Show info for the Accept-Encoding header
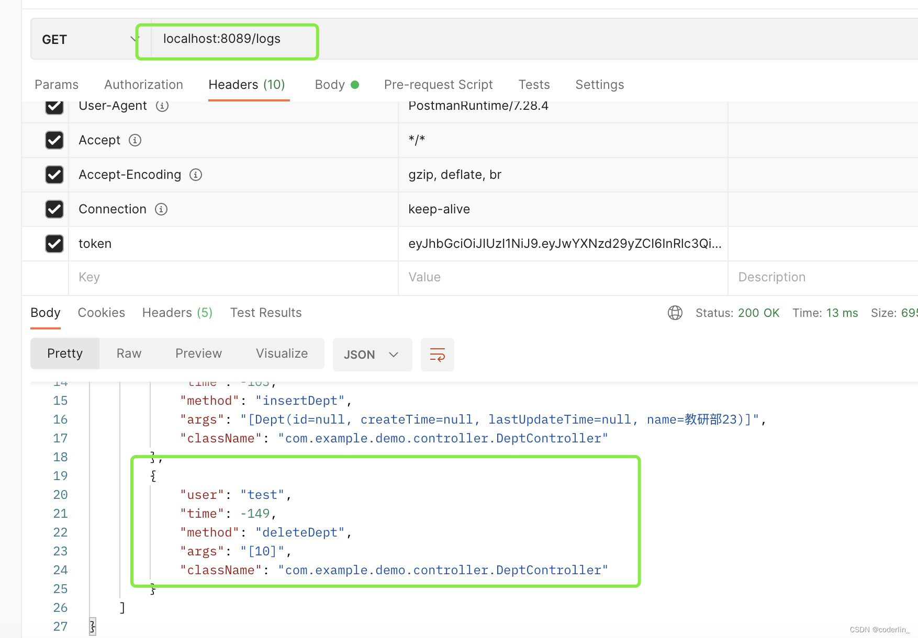Viewport: 918px width, 638px height. (196, 175)
